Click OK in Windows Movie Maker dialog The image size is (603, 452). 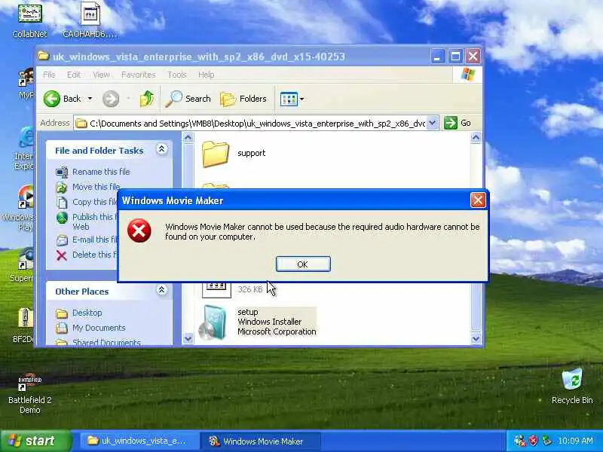tap(303, 264)
